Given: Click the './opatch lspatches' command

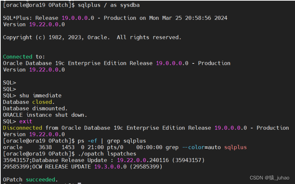Looking at the screenshot, I should (x=107, y=154).
